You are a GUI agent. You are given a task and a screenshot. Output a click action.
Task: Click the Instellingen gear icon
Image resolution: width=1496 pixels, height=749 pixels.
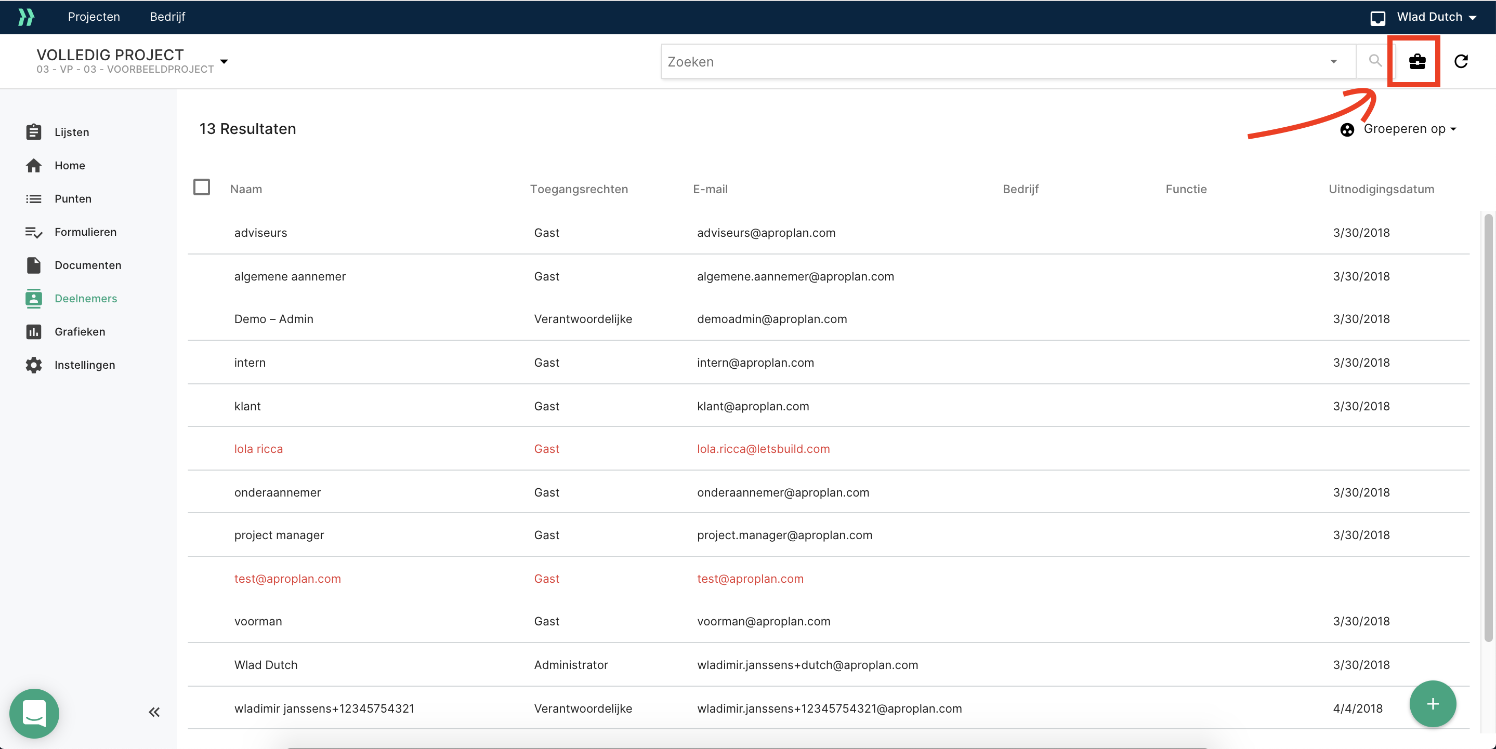[x=34, y=365]
